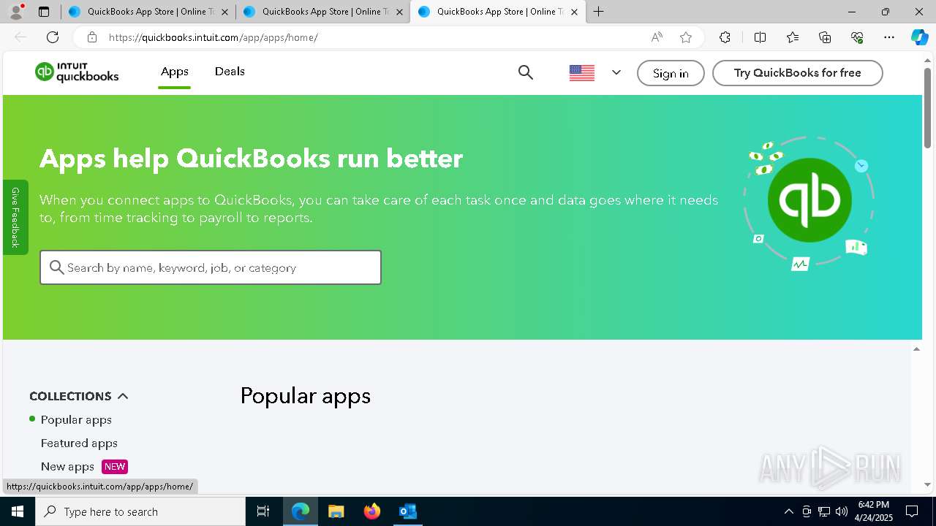Click the scroll down arrow at bottom
Viewport: 936px width, 526px height.
(x=927, y=484)
